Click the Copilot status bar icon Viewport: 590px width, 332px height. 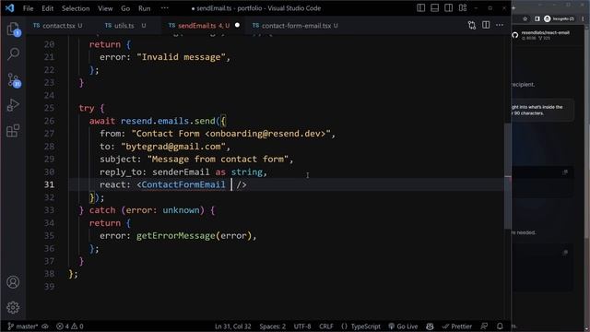pos(430,326)
